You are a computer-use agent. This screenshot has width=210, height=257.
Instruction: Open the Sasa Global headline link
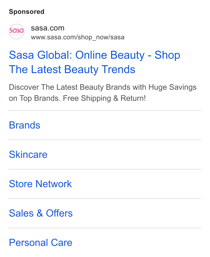[x=95, y=62]
